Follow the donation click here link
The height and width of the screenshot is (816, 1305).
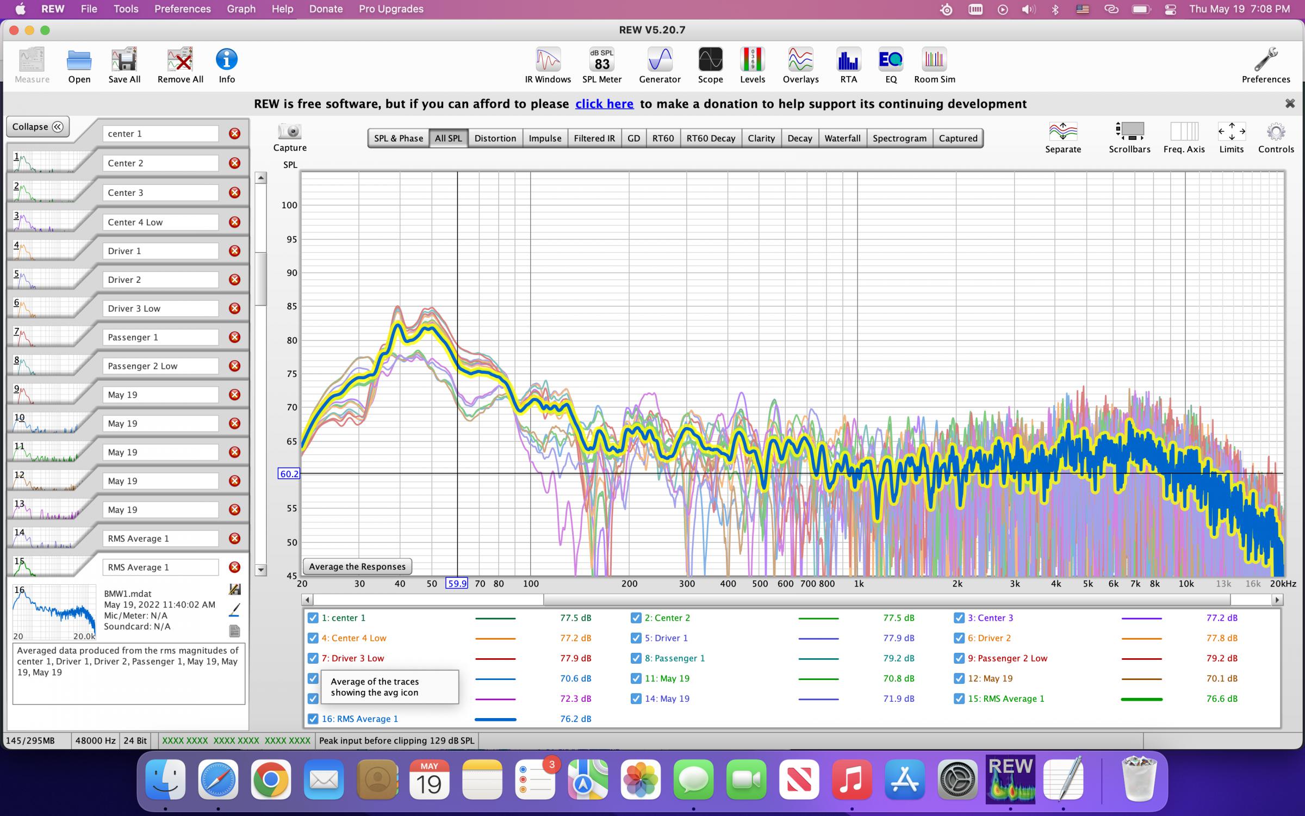(x=604, y=103)
